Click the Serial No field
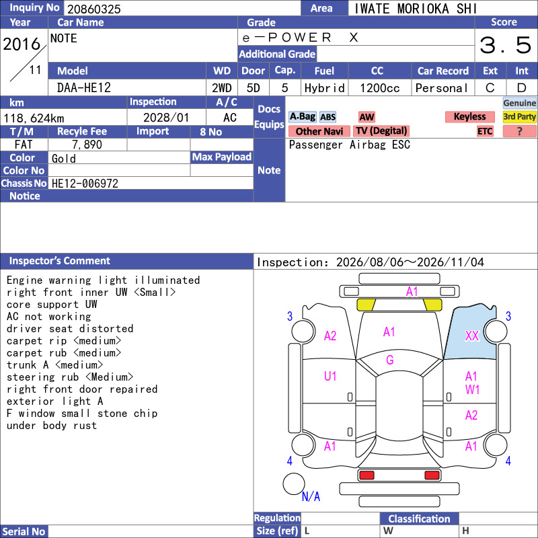538x538 pixels. click(151, 531)
